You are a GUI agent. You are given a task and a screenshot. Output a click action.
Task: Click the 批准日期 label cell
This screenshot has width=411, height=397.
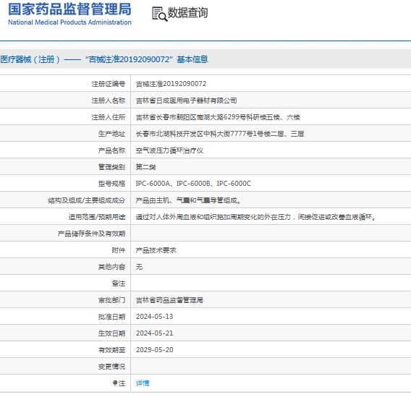click(111, 317)
